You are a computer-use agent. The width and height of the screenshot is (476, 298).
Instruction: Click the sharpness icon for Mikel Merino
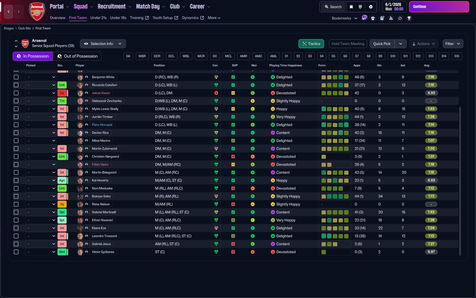coord(233,141)
